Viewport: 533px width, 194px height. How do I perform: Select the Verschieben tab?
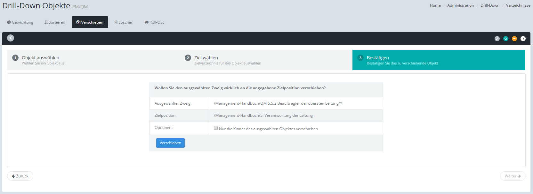(90, 22)
